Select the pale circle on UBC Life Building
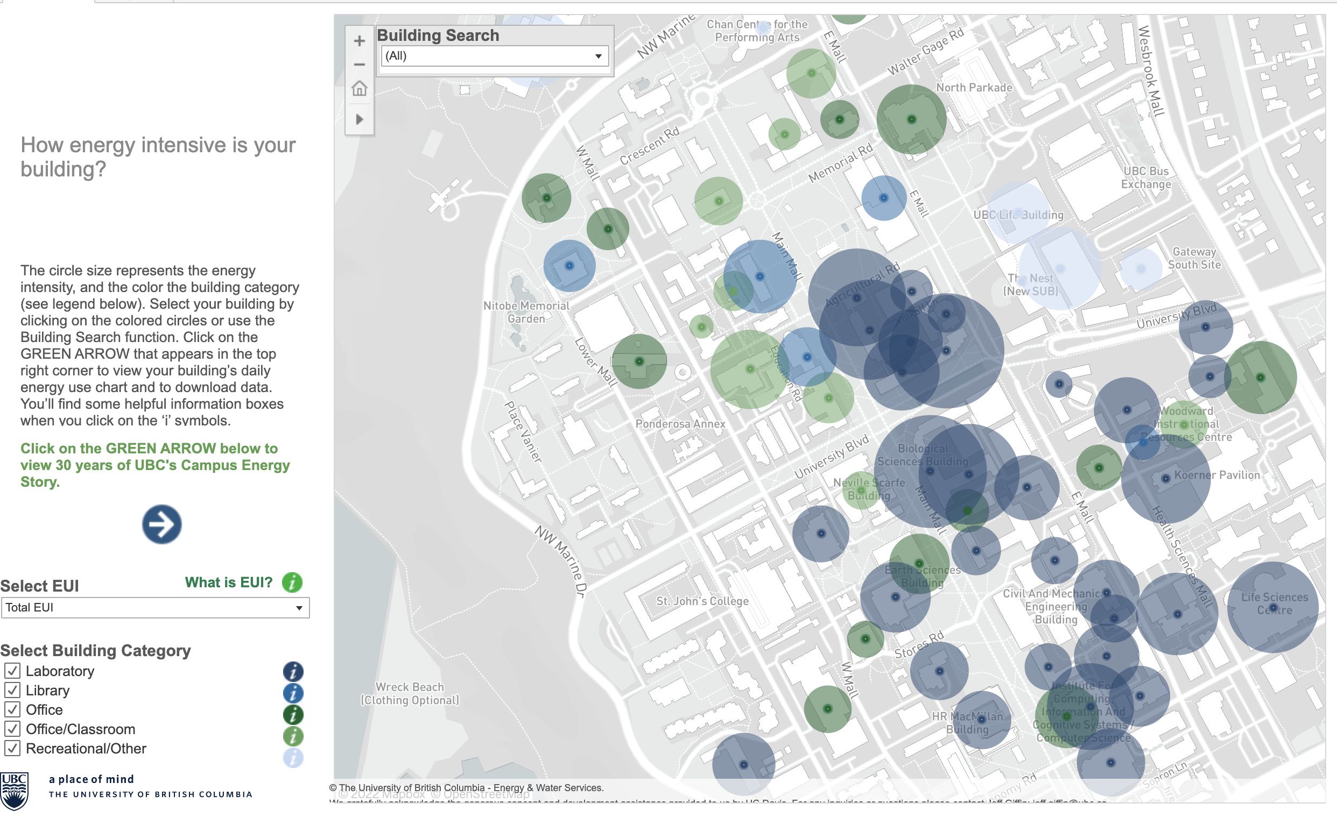 click(x=1018, y=214)
